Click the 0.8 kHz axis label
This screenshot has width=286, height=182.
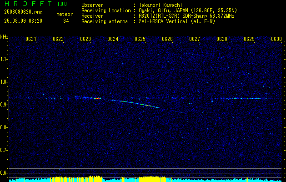click(x=4, y=127)
